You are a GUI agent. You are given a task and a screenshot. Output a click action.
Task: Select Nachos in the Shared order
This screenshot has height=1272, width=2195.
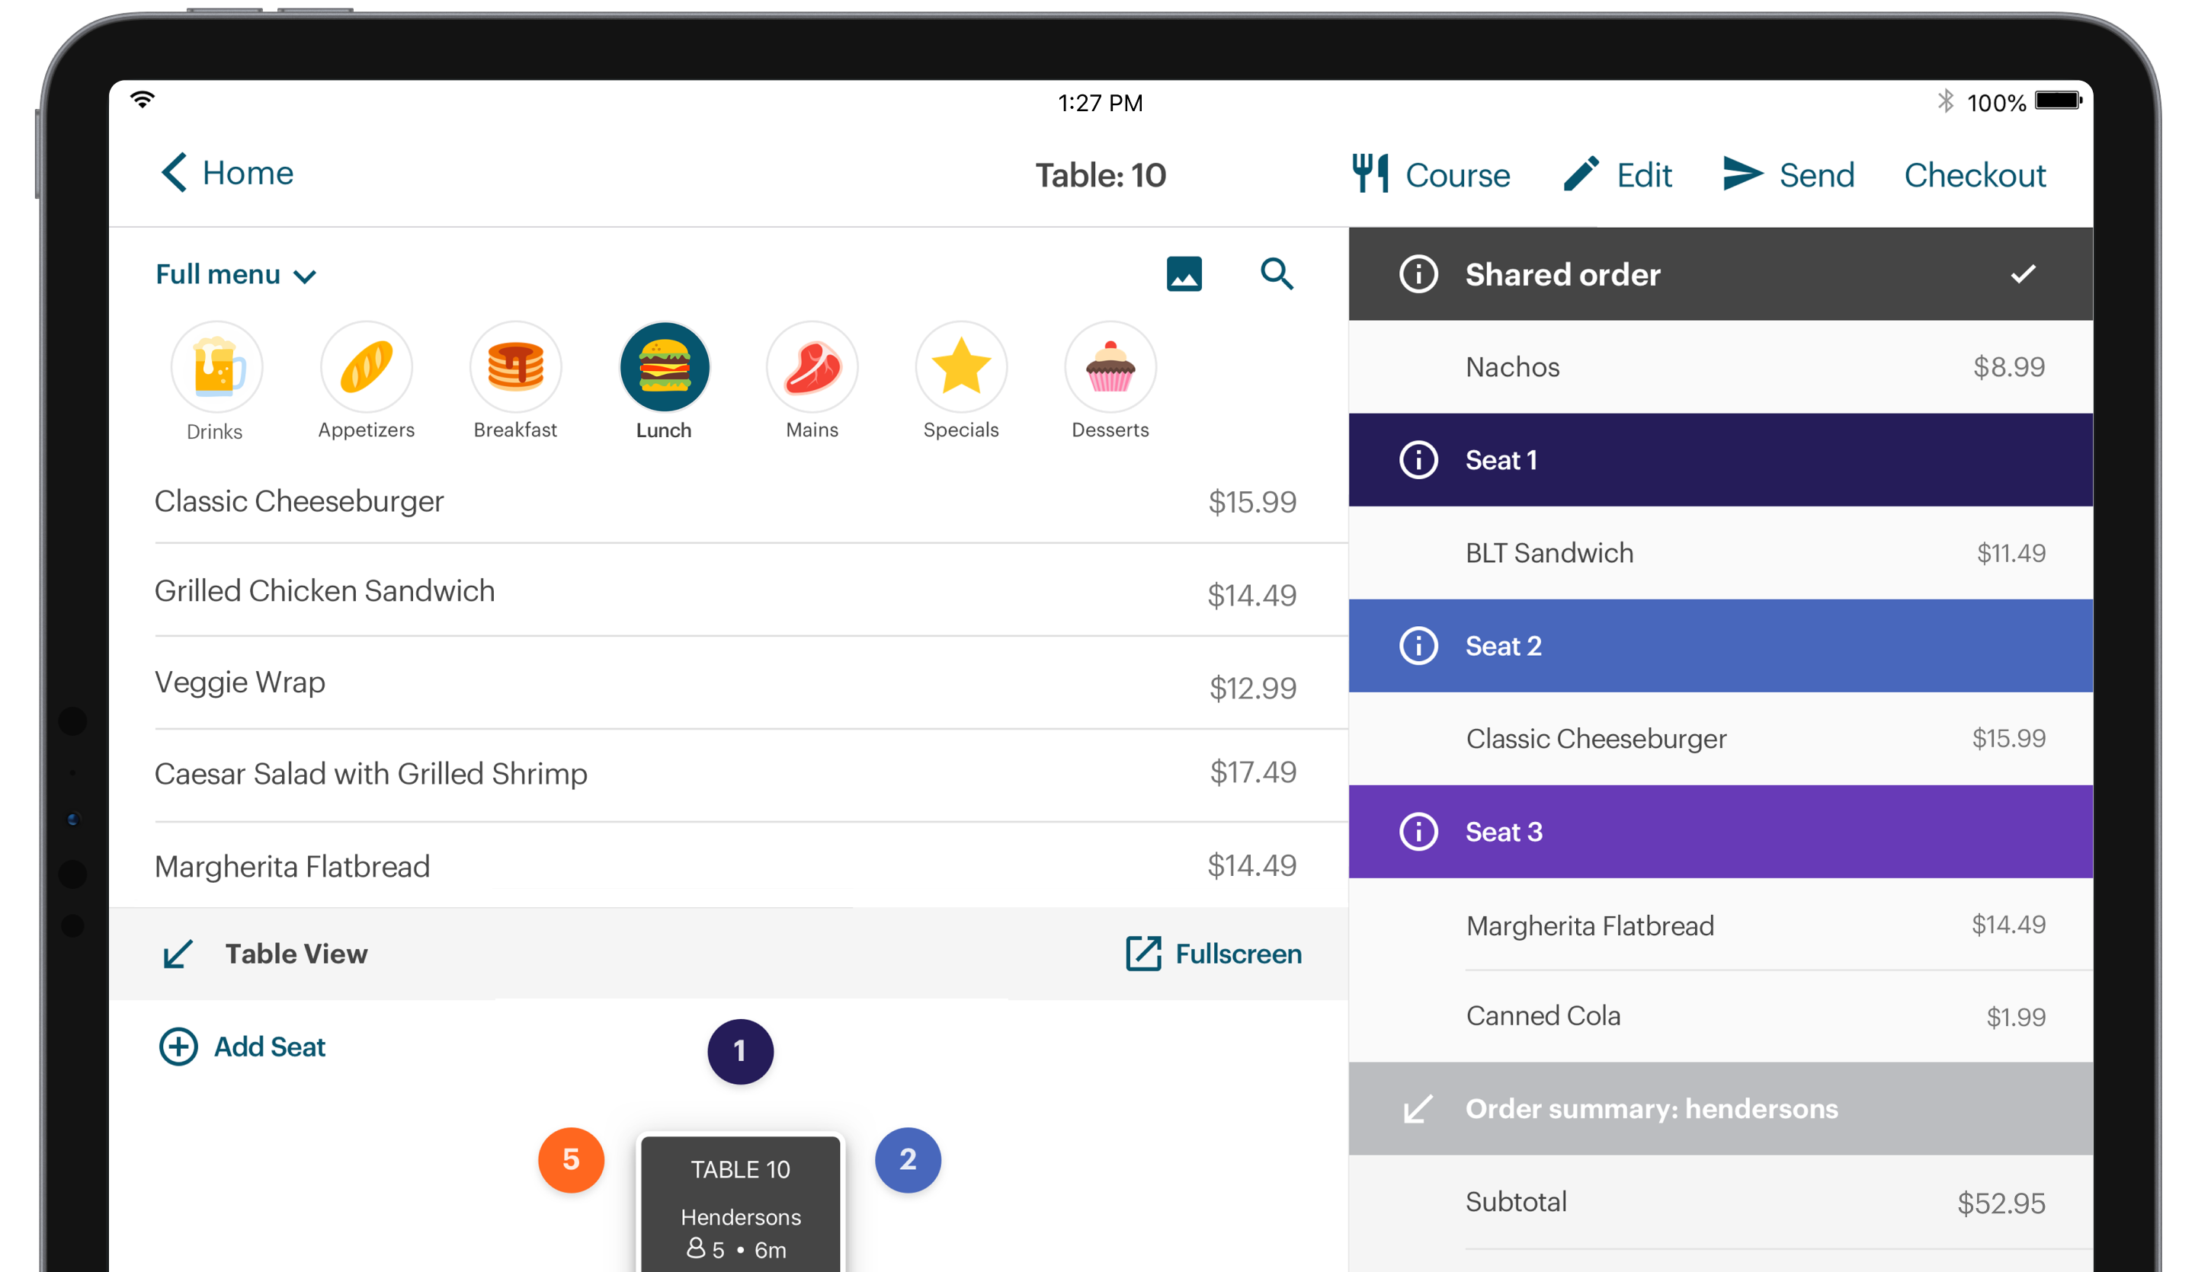click(1720, 366)
